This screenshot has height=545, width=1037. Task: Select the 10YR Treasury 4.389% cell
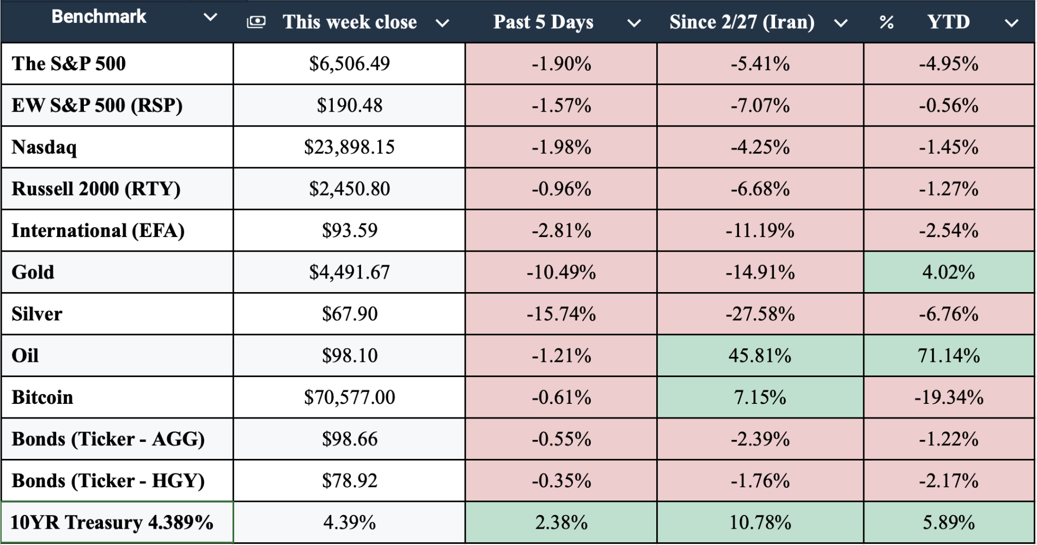pos(112,522)
